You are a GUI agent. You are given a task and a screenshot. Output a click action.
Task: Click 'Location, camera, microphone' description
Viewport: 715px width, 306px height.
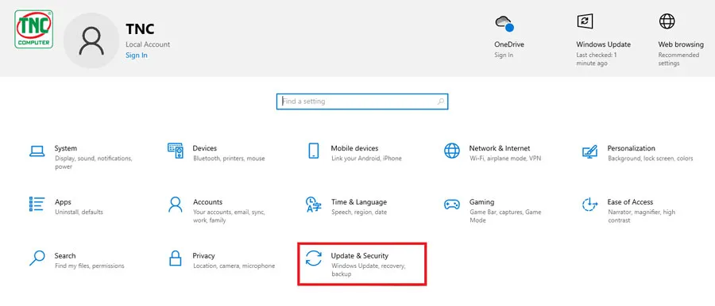[234, 266]
